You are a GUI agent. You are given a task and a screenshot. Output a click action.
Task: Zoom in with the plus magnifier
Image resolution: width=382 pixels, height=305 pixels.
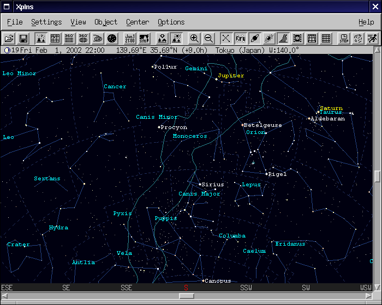[194, 39]
